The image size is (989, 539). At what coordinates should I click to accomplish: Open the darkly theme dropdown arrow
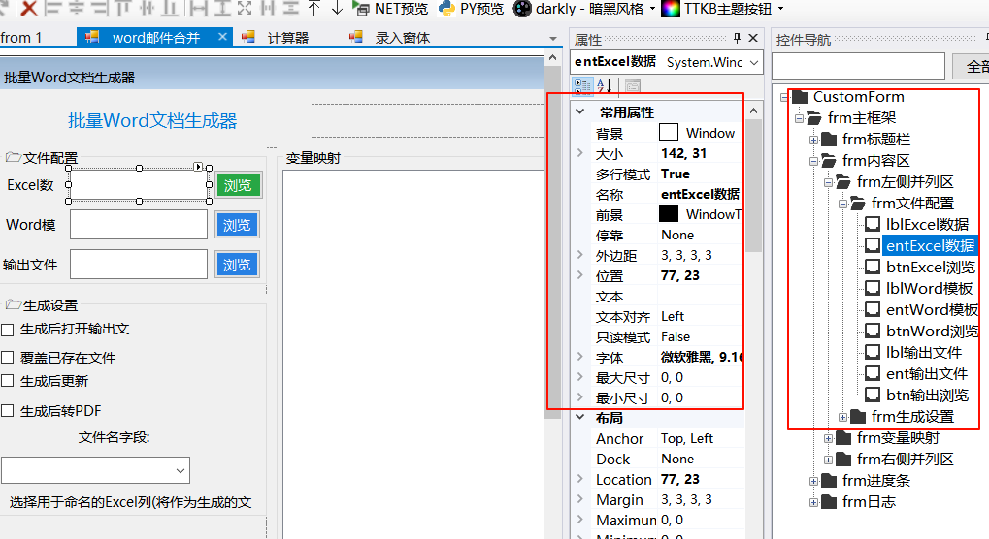click(653, 9)
